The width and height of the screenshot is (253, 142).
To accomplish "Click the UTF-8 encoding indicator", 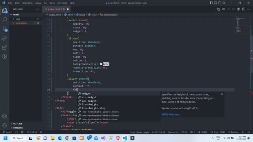I will pyautogui.click(x=183, y=132).
